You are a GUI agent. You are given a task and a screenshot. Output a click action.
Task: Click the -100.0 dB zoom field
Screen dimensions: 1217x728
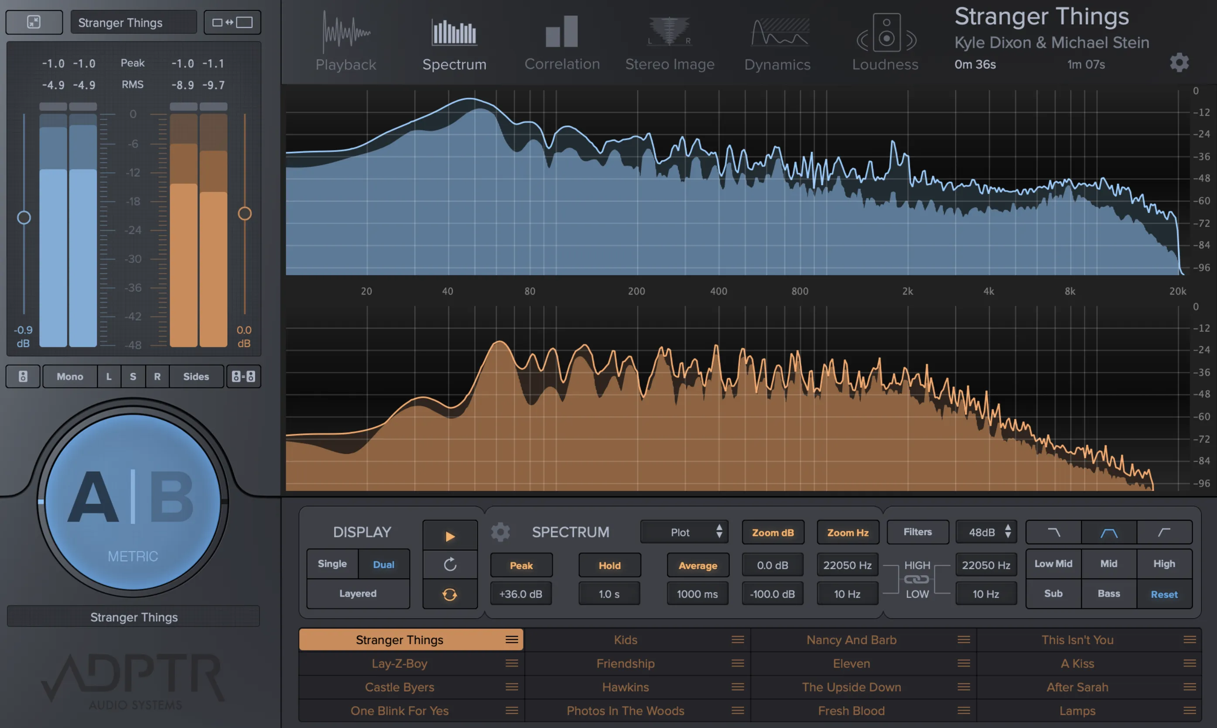773,594
